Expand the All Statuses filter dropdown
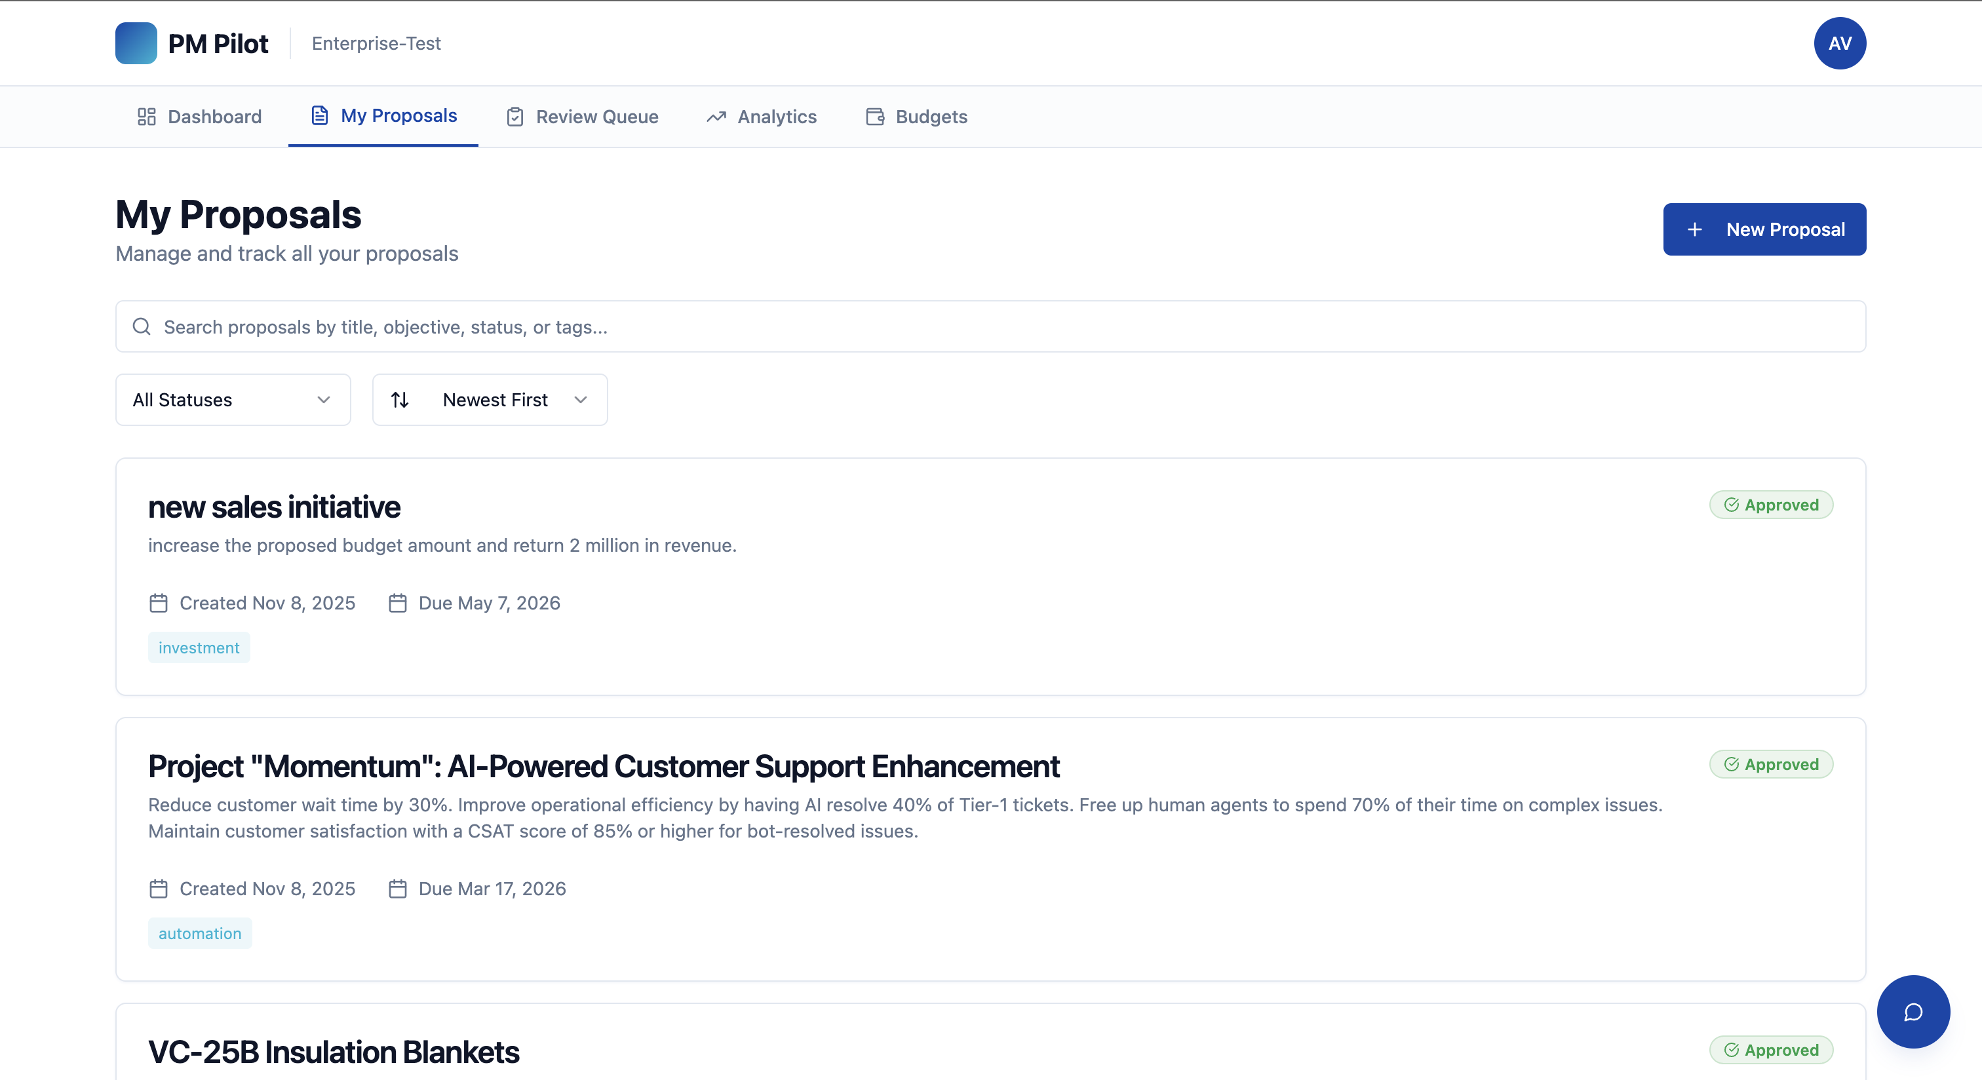Image resolution: width=1982 pixels, height=1080 pixels. (x=233, y=400)
